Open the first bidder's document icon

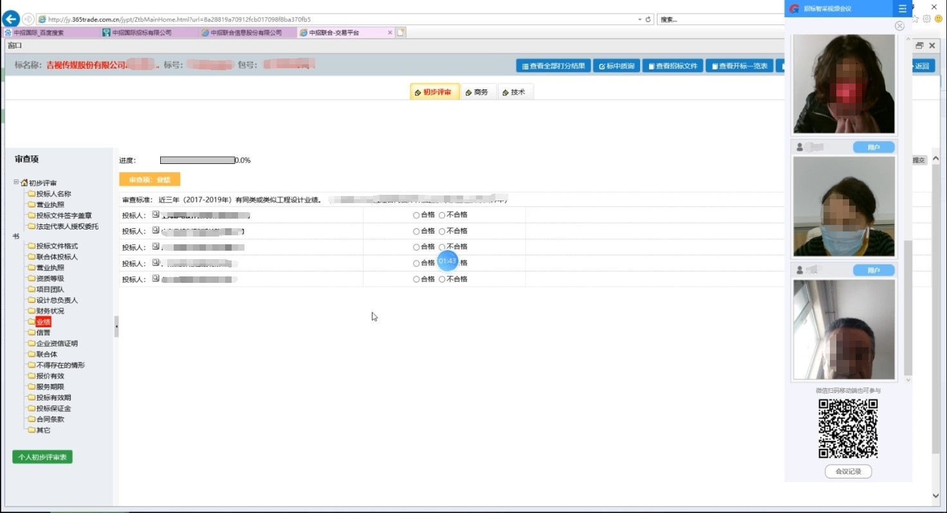click(x=156, y=214)
